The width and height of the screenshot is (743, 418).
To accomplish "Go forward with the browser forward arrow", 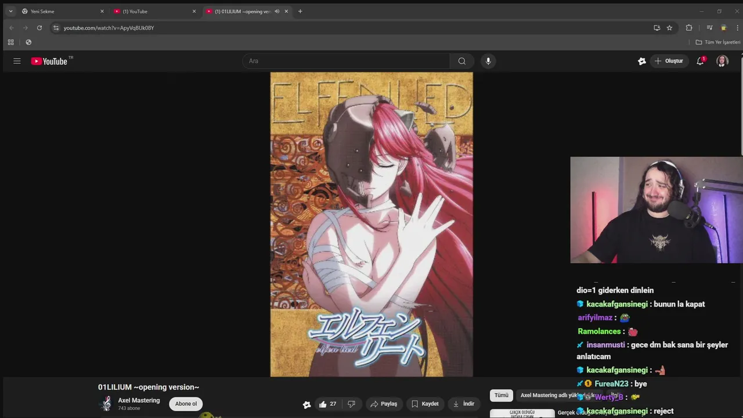I will point(25,28).
